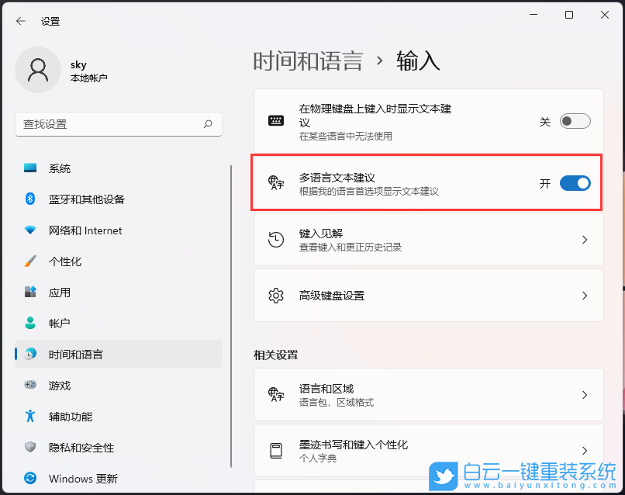Select the Gaming controller icon

(x=29, y=386)
